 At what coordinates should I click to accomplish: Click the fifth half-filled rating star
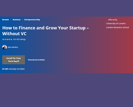11,39
